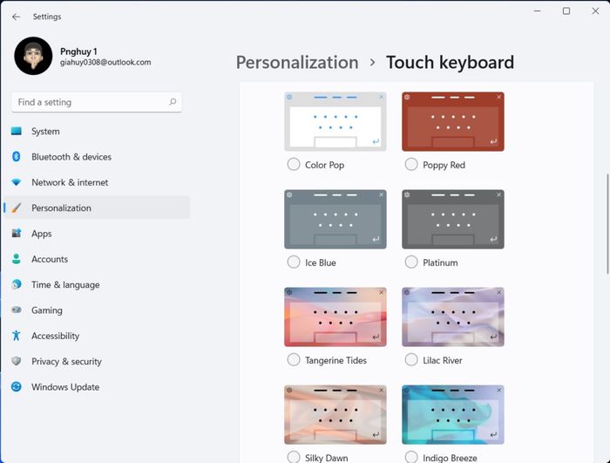Viewport: 610px width, 463px height.
Task: Select the Poppy Red radio button
Action: (x=411, y=164)
